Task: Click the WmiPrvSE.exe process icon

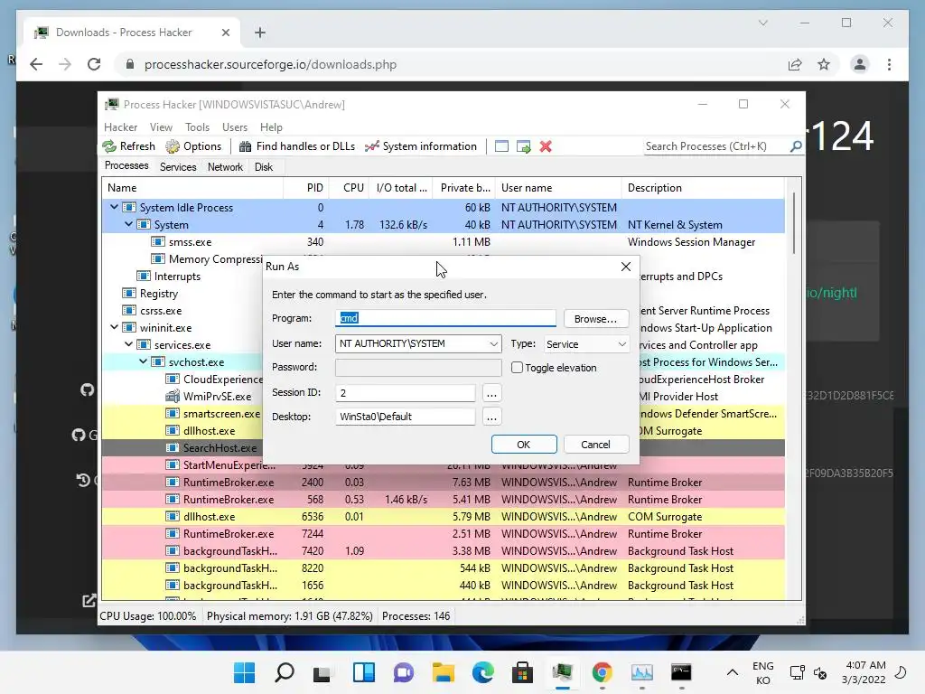Action: click(173, 397)
